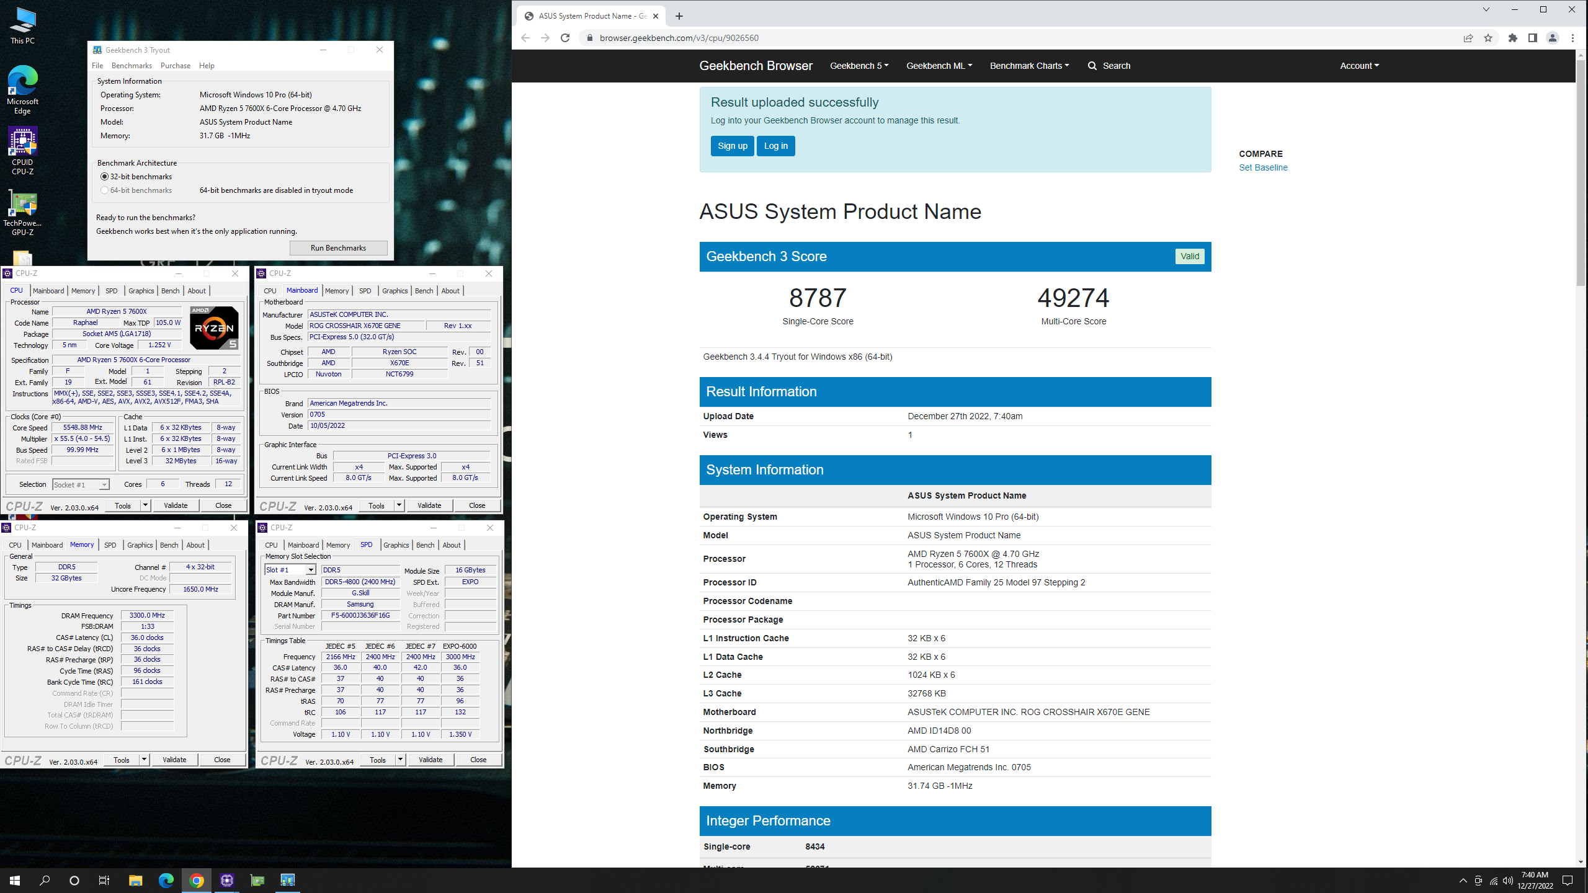The image size is (1588, 893).
Task: Open File menu in Geekbench 3
Action: pos(97,66)
